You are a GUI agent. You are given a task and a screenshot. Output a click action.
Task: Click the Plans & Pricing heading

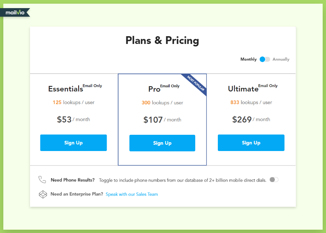point(162,41)
